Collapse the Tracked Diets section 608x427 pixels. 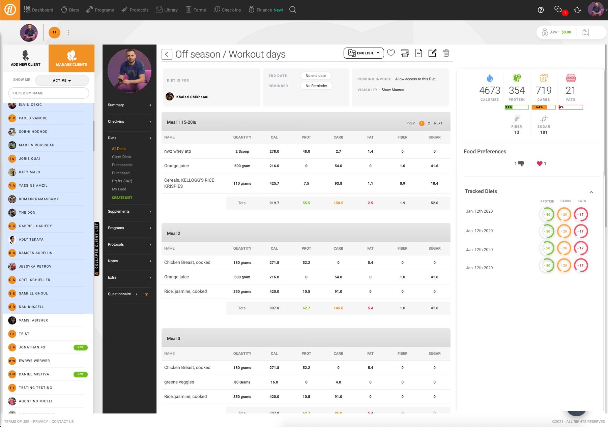(x=591, y=192)
